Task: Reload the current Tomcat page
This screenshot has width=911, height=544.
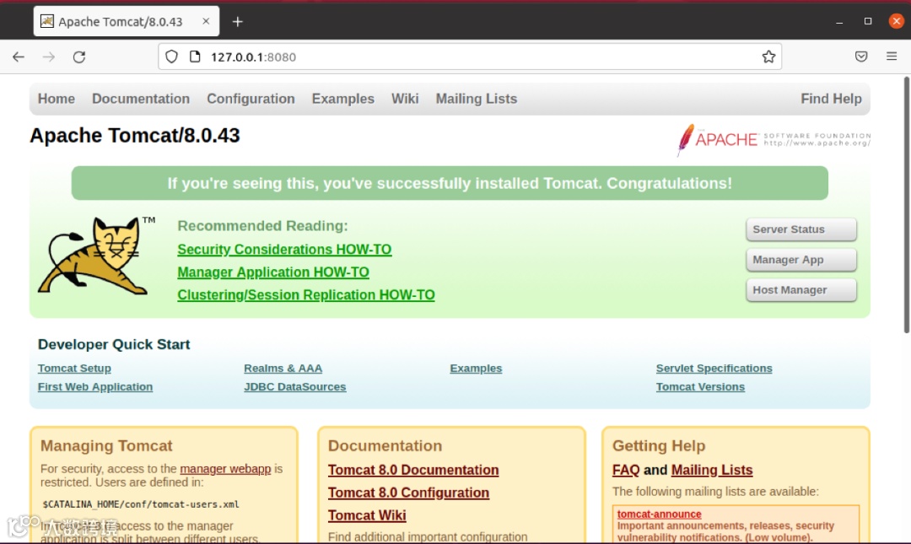Action: coord(79,57)
